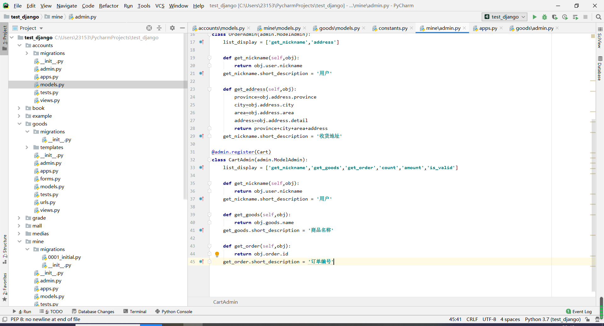604x326 pixels.
Task: Run the test_django configuration
Action: click(x=534, y=17)
